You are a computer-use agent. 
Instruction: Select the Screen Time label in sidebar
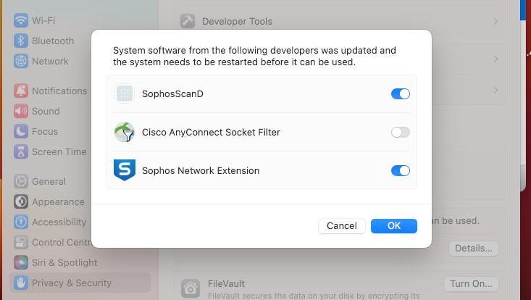pos(59,152)
